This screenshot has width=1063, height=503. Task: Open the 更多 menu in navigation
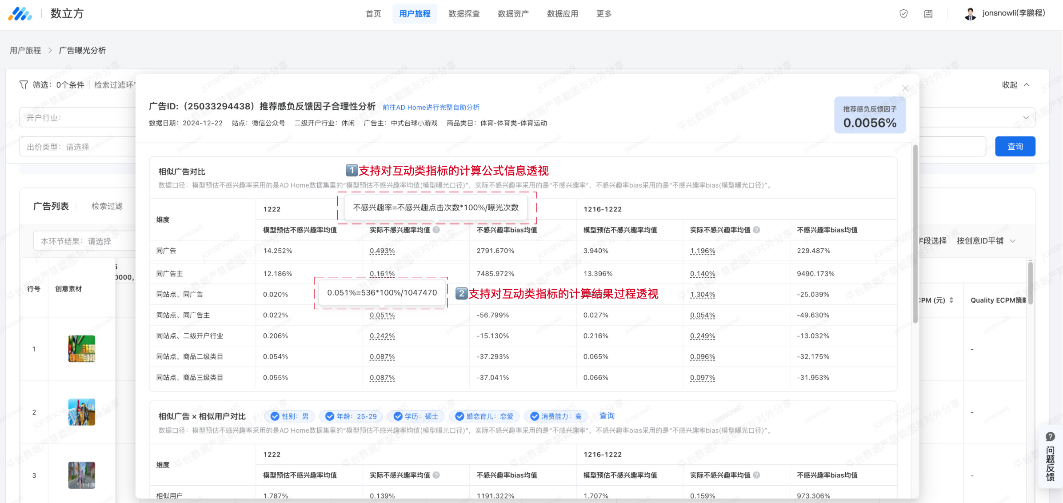click(x=604, y=14)
